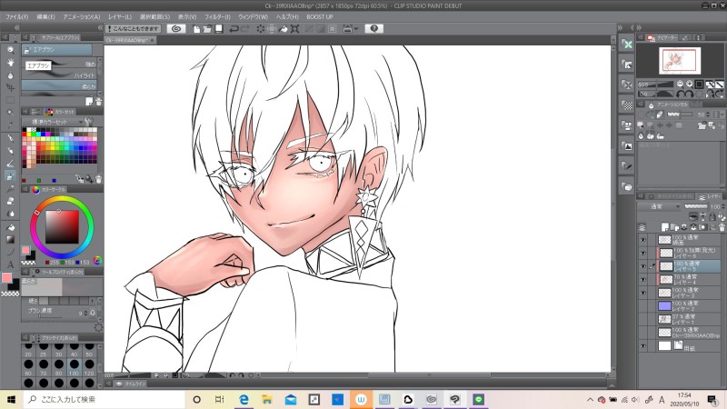Open the 通常 blend mode dropdown
The height and width of the screenshot is (409, 727).
[660, 206]
